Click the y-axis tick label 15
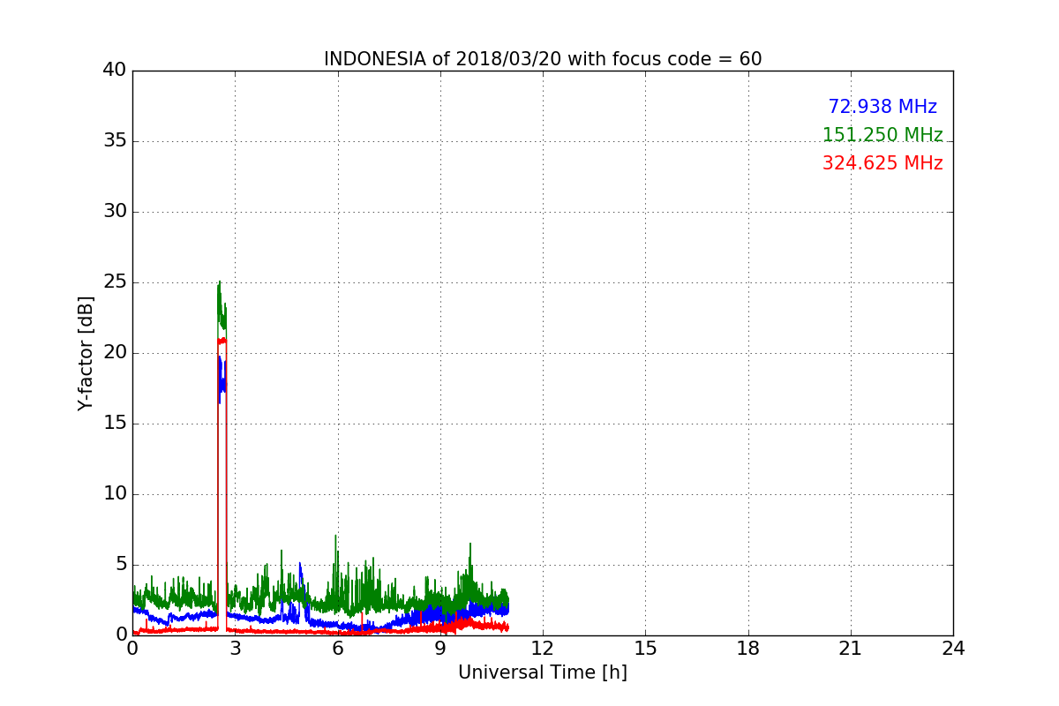This screenshot has height=706, width=1059. [115, 424]
